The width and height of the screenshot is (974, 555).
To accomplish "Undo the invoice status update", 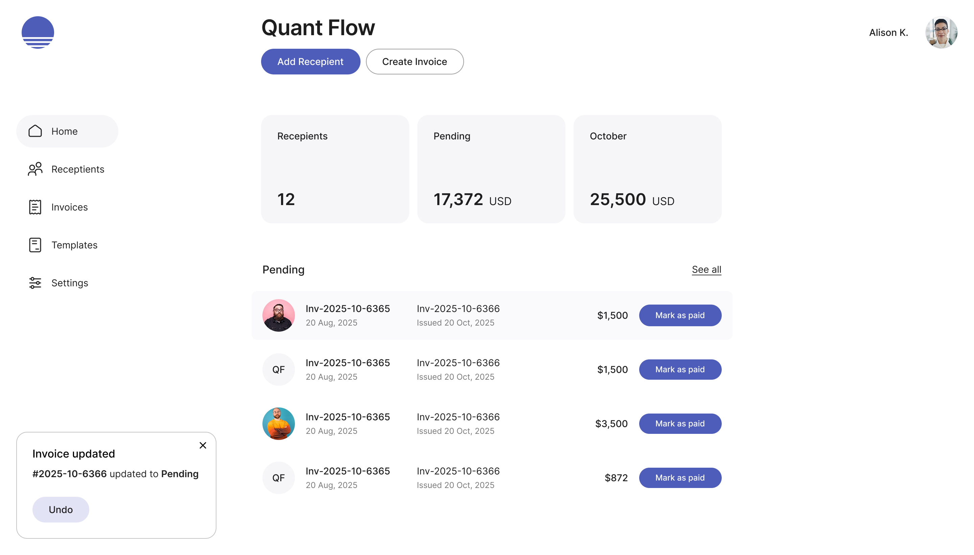I will click(61, 509).
